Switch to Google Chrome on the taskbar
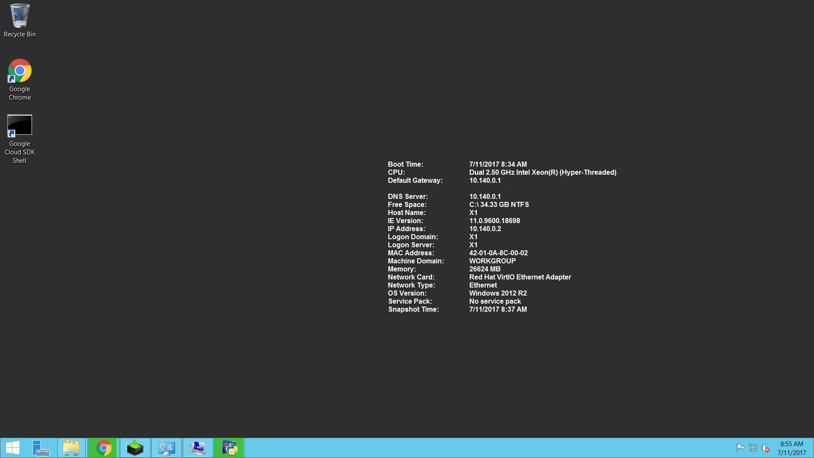814x458 pixels. click(103, 448)
